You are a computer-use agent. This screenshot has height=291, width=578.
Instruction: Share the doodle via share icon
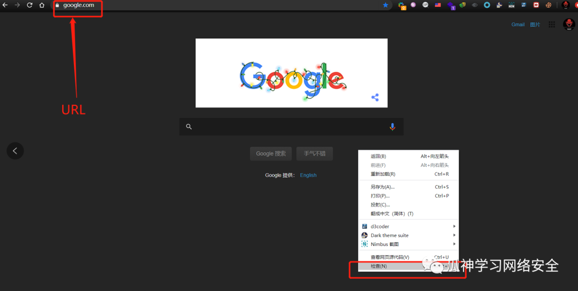pyautogui.click(x=375, y=97)
